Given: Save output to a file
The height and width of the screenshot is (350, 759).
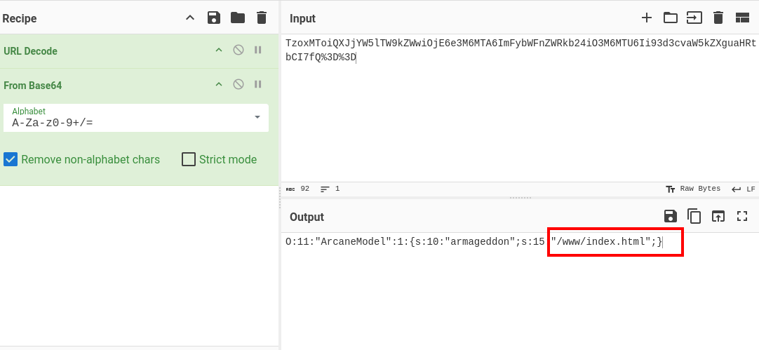Looking at the screenshot, I should (671, 217).
